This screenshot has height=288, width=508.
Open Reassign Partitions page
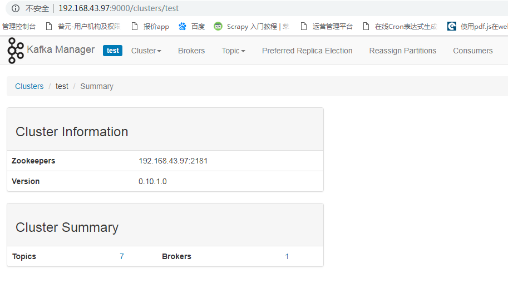pyautogui.click(x=403, y=51)
